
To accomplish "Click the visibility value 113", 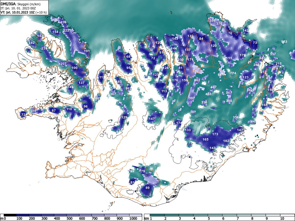I will point(164,91).
